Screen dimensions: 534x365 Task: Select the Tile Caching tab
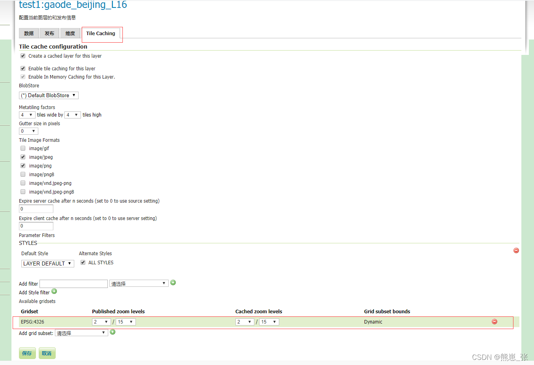[101, 33]
